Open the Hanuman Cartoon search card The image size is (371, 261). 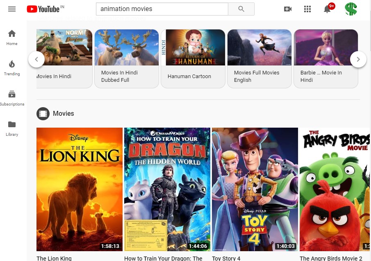click(193, 59)
